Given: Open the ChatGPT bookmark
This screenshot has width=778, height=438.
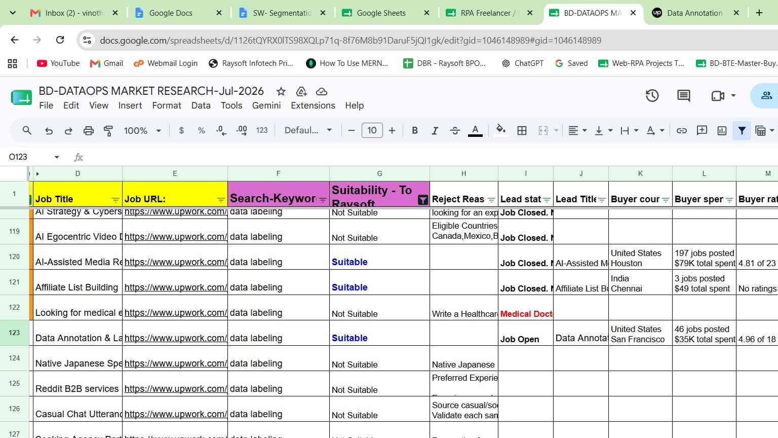Looking at the screenshot, I should tap(522, 63).
